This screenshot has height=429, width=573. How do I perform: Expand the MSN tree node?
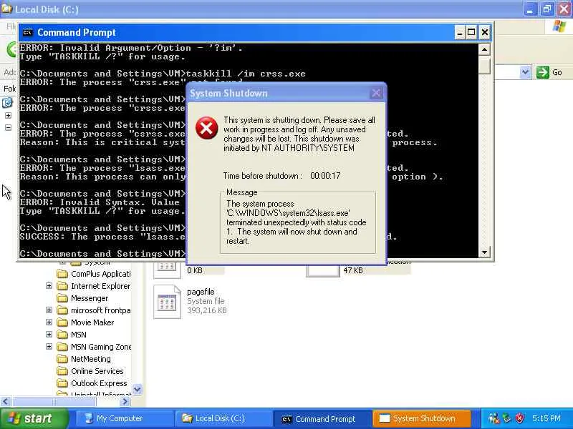pos(49,335)
